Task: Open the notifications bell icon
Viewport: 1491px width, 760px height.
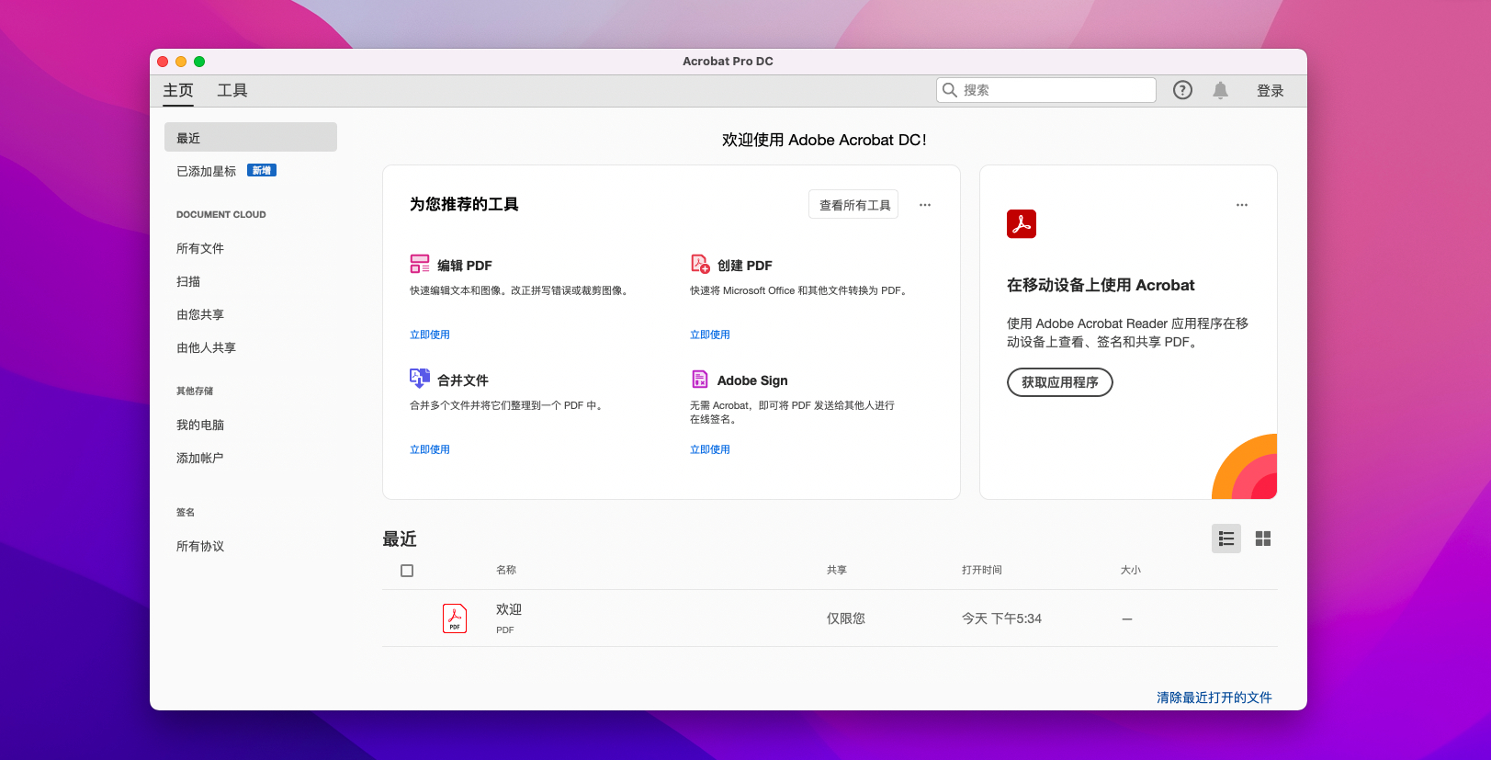Action: pyautogui.click(x=1220, y=90)
